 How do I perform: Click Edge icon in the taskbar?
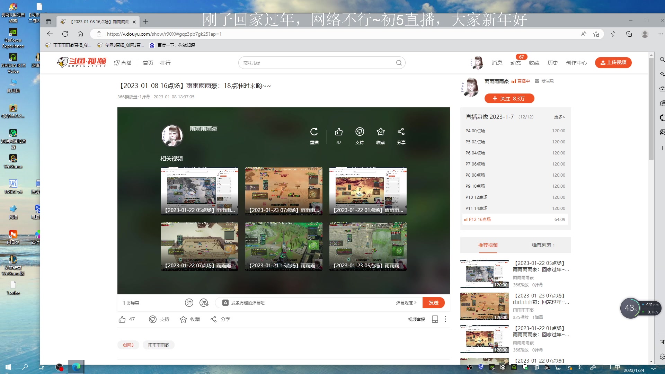(76, 367)
